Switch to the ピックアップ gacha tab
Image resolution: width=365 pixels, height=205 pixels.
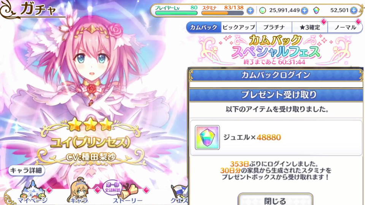239,27
